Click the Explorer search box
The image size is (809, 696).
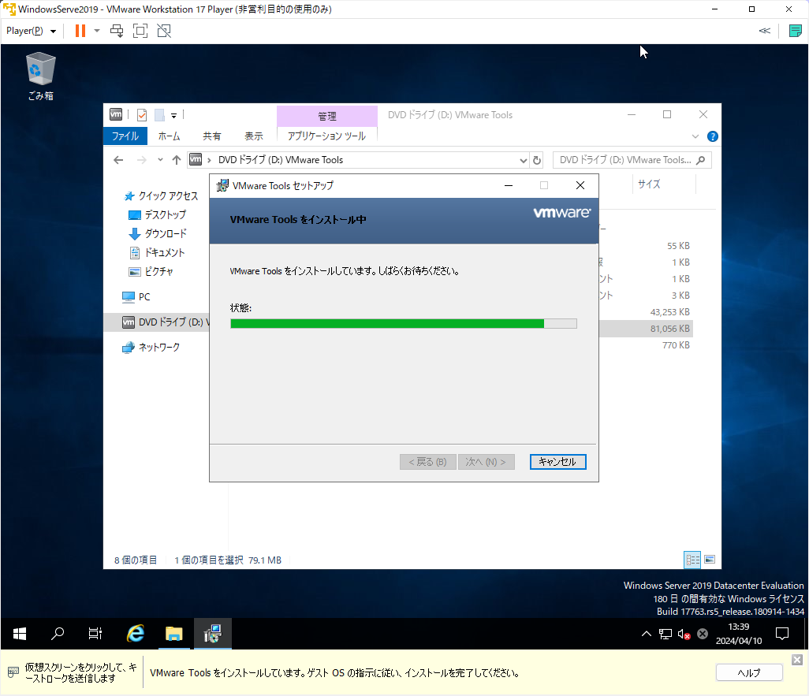[x=632, y=160]
